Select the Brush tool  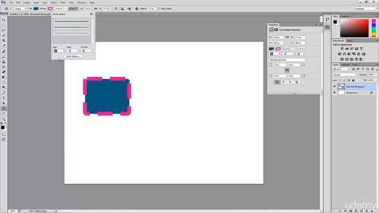(4, 57)
